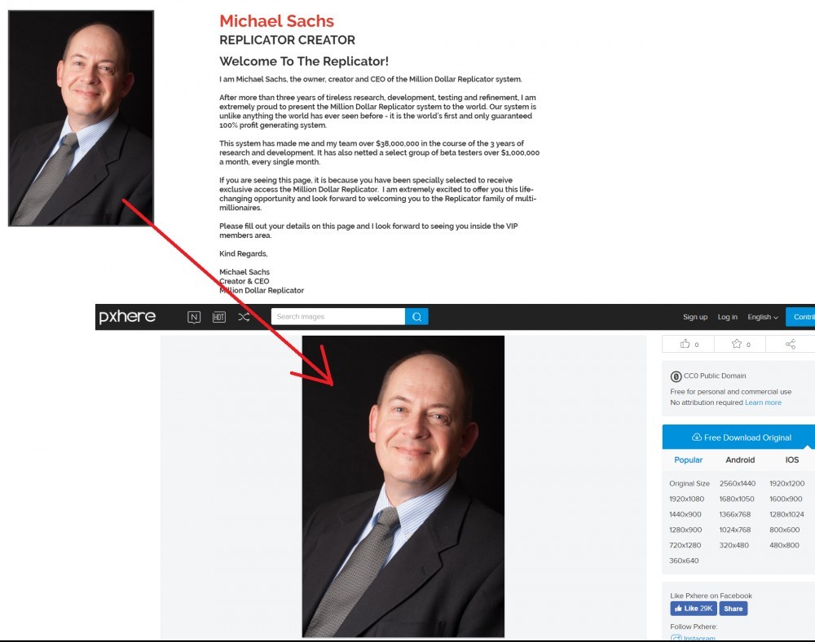Like the photo with thumbs-up icon
This screenshot has width=815, height=642.
689,344
